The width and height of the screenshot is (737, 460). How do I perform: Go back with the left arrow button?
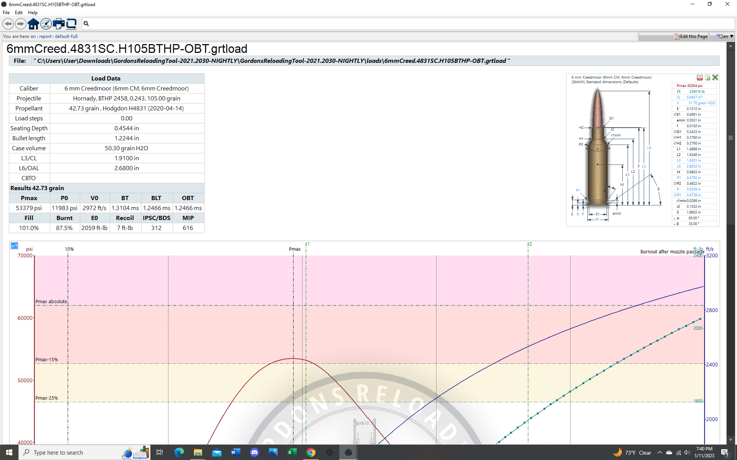tap(8, 24)
